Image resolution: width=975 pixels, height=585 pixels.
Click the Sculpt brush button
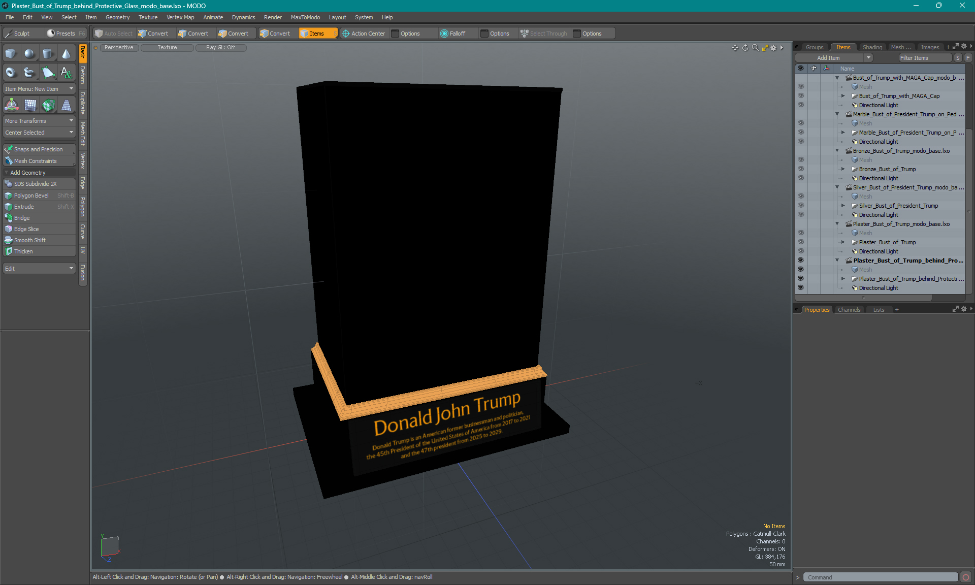pos(22,34)
